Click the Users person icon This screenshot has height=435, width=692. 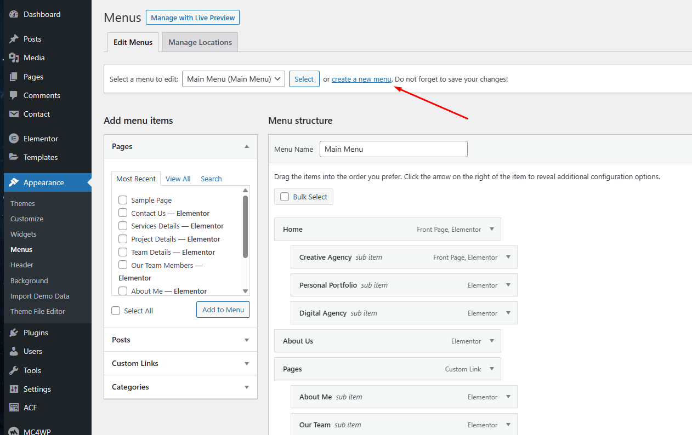click(14, 351)
